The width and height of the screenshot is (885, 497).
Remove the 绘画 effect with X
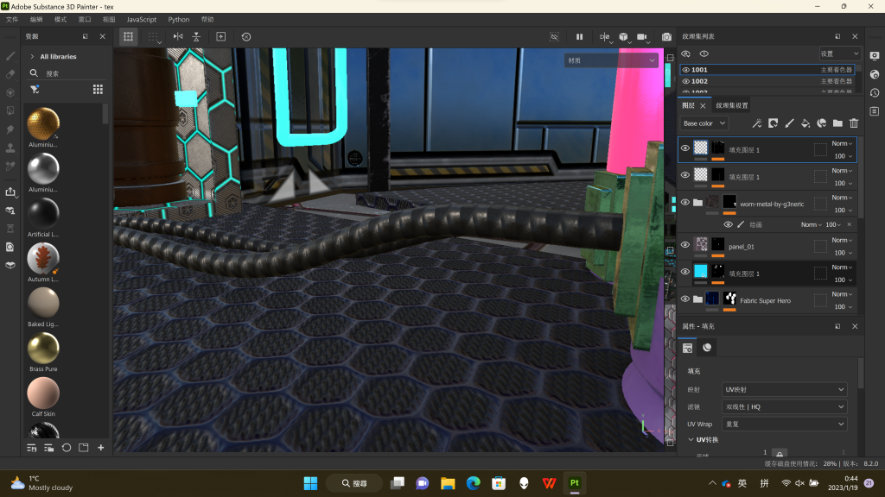pos(850,224)
